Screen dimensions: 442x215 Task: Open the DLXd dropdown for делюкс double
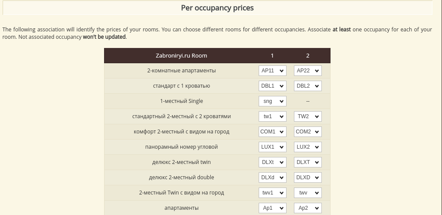pyautogui.click(x=272, y=177)
